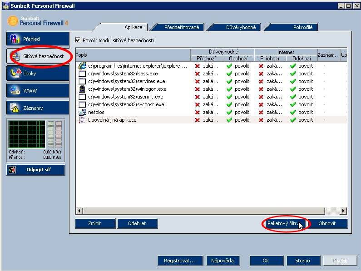Viewport: 361px width, 271px height.
Task: Open the Důvěryhodné tab
Action: coord(241,27)
